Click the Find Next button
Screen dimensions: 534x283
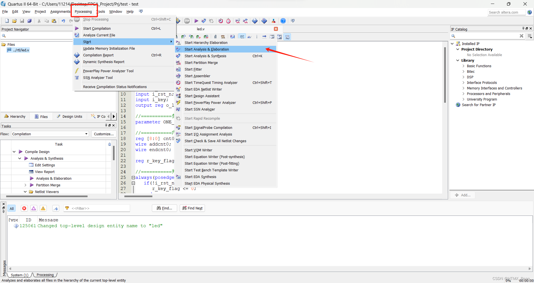192,208
